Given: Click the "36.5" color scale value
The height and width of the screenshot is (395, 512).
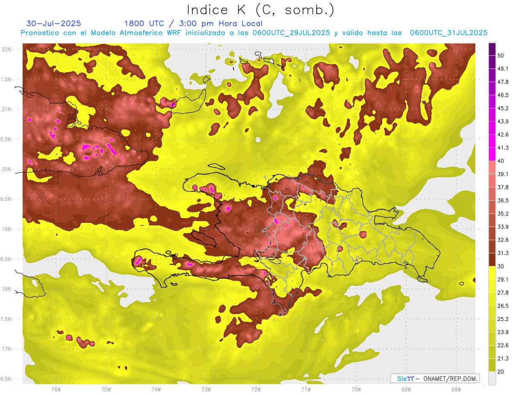Looking at the screenshot, I should pos(503,200).
